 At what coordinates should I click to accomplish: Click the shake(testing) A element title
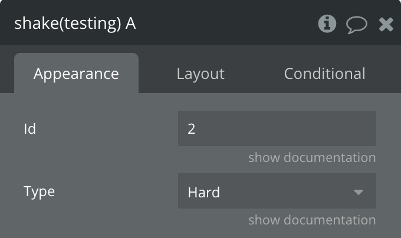coord(75,24)
